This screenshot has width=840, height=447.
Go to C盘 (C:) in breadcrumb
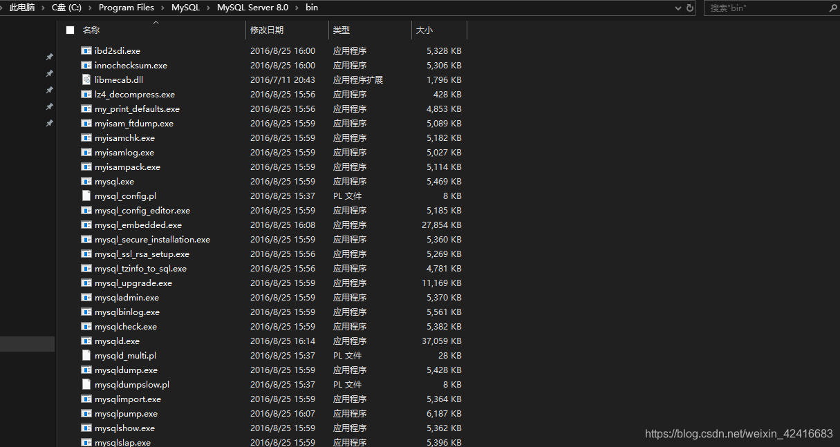click(66, 8)
